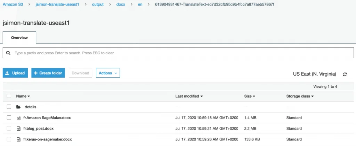
Task: Click the magnifying glass search icon
Action: (x=8, y=53)
